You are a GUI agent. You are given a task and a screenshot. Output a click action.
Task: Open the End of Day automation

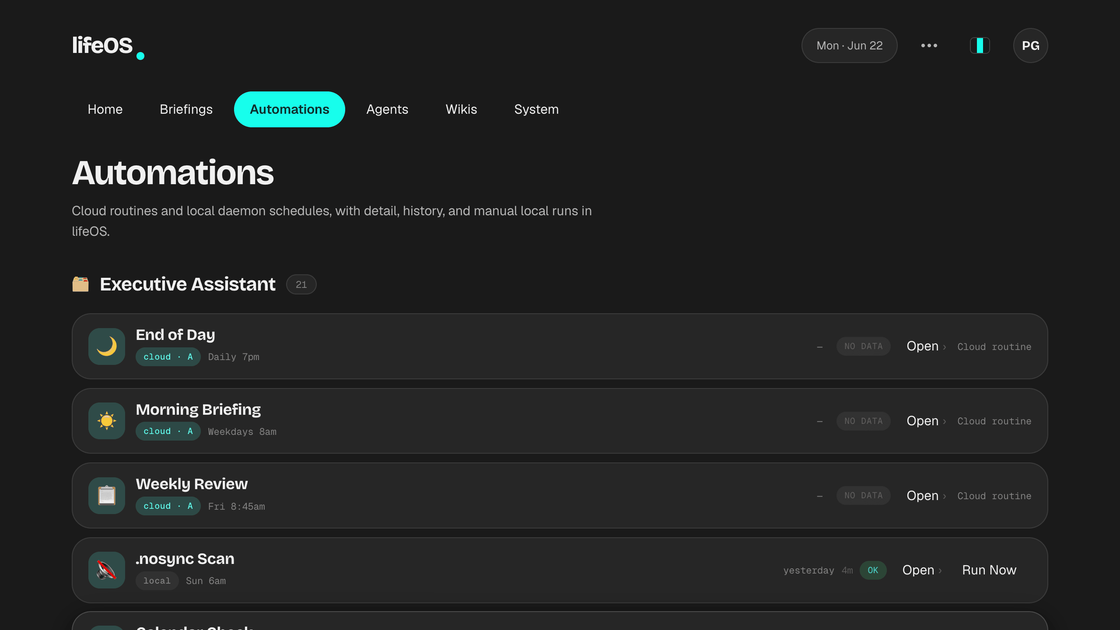[926, 346]
